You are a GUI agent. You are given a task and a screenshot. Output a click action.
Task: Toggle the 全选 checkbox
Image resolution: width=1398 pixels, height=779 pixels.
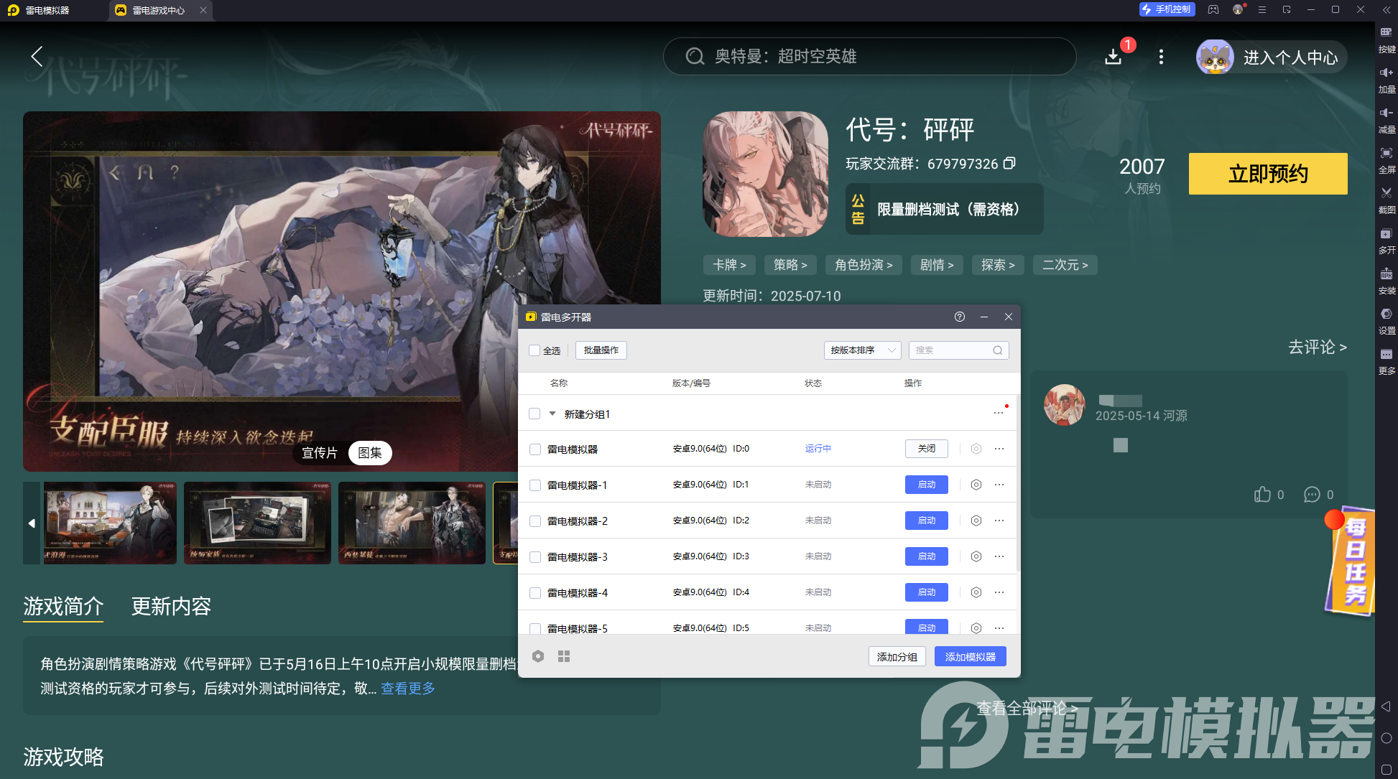[x=534, y=350]
